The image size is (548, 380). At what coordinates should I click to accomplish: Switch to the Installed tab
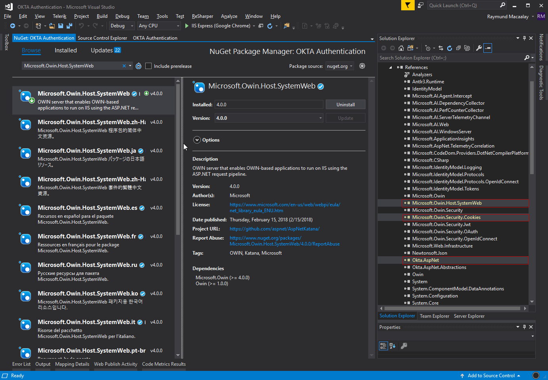tap(65, 50)
